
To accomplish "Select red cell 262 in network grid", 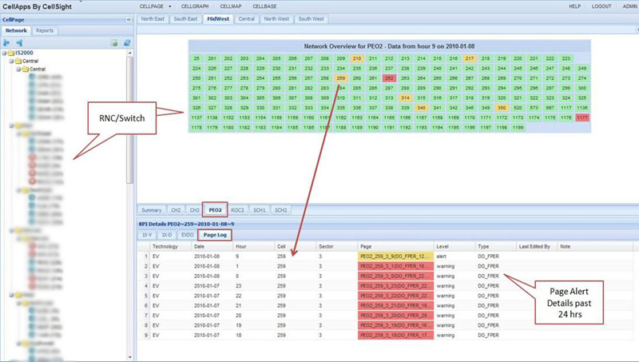I will pos(388,78).
